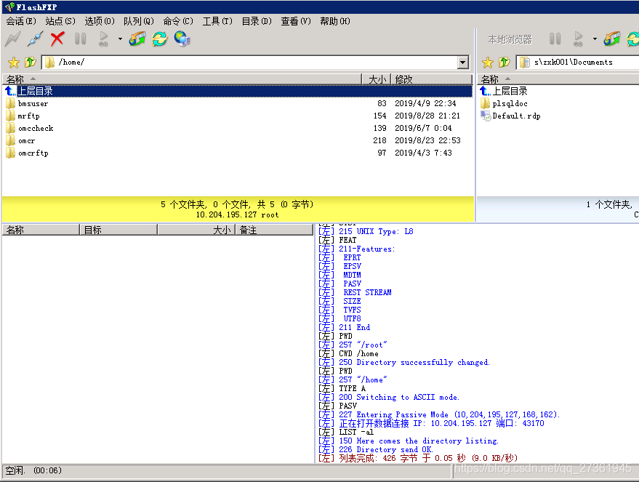
Task: Select the bmsuser folder
Action: pyautogui.click(x=33, y=103)
